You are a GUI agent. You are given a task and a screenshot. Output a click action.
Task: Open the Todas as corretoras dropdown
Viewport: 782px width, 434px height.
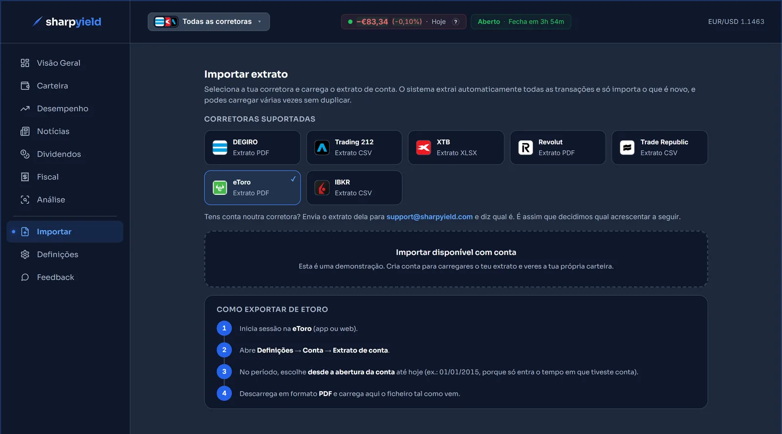pyautogui.click(x=209, y=21)
